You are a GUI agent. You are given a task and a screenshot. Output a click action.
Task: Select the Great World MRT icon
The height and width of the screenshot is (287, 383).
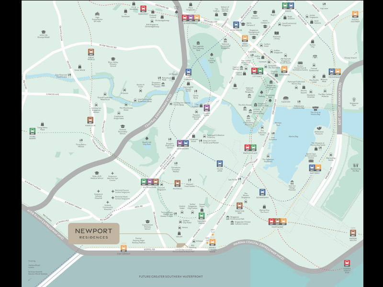90,52
